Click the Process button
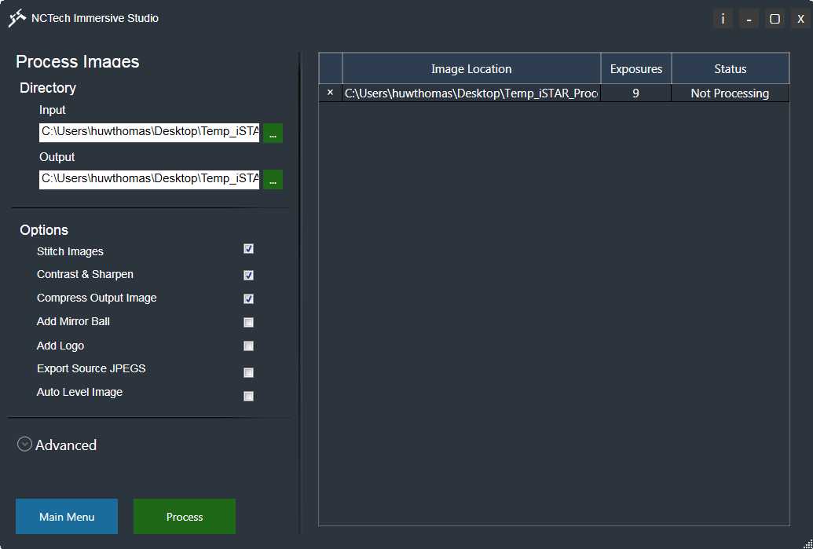This screenshot has width=813, height=549. [185, 517]
